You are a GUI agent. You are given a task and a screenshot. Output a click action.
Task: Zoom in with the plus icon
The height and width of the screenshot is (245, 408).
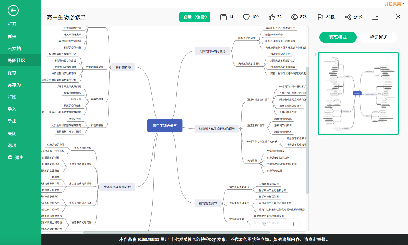(293, 224)
